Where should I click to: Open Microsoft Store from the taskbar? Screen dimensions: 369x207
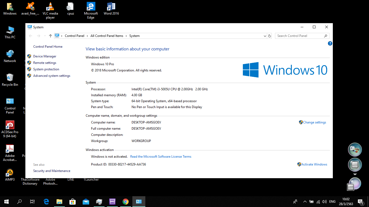click(x=73, y=201)
